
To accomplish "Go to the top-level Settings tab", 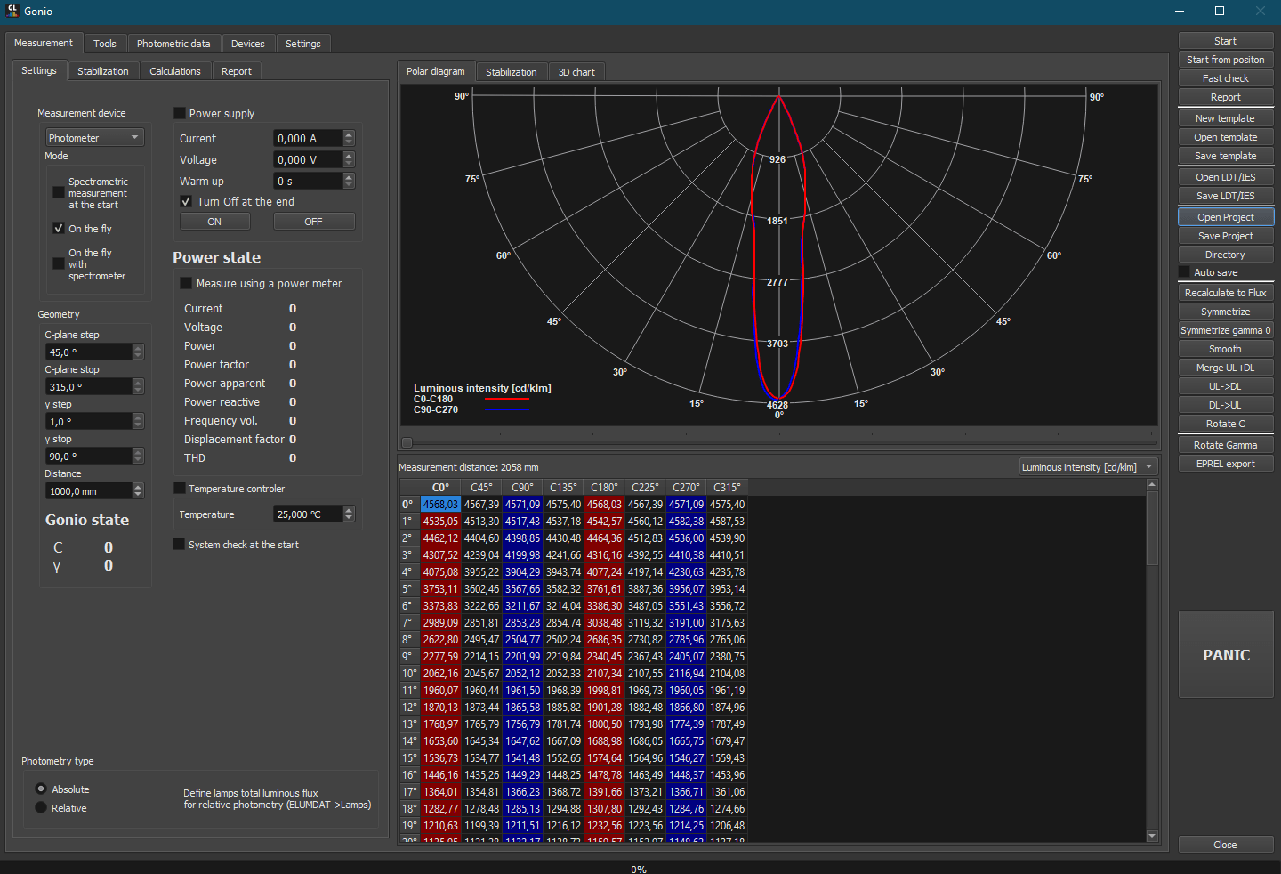I will click(303, 44).
